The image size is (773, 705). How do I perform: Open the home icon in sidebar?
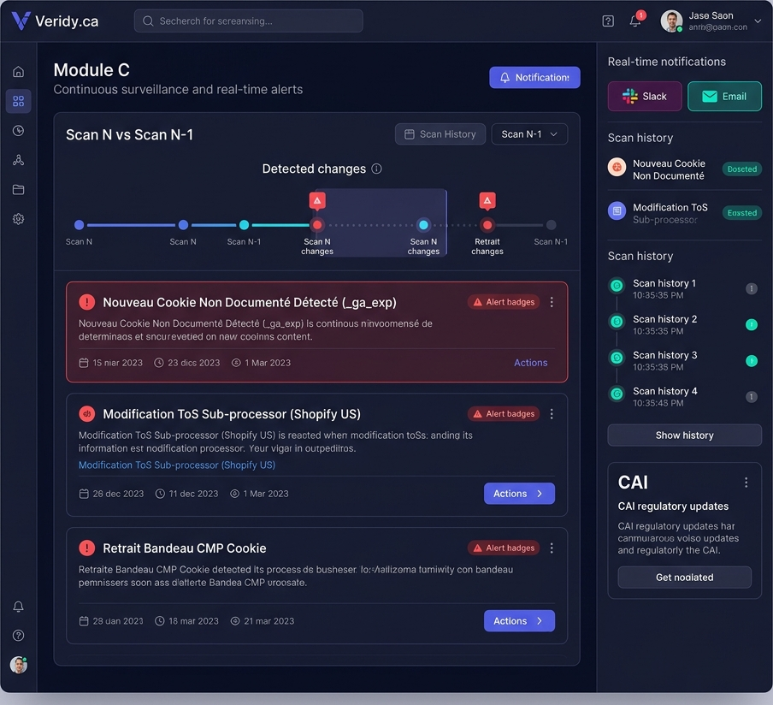(18, 72)
